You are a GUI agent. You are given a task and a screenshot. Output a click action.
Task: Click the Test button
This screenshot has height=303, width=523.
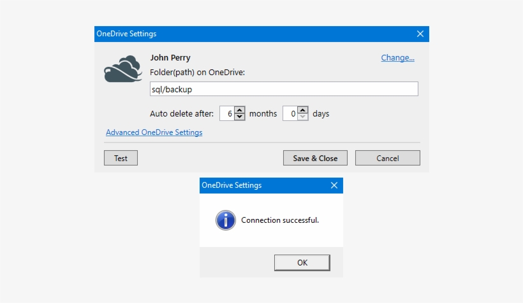point(121,158)
